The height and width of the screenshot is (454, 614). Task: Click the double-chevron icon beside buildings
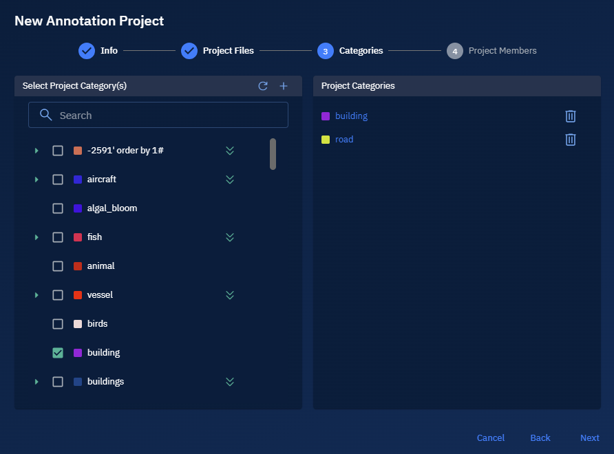pos(230,382)
